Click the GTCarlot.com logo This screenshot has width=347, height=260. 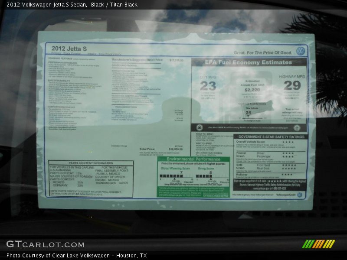[x=46, y=244]
